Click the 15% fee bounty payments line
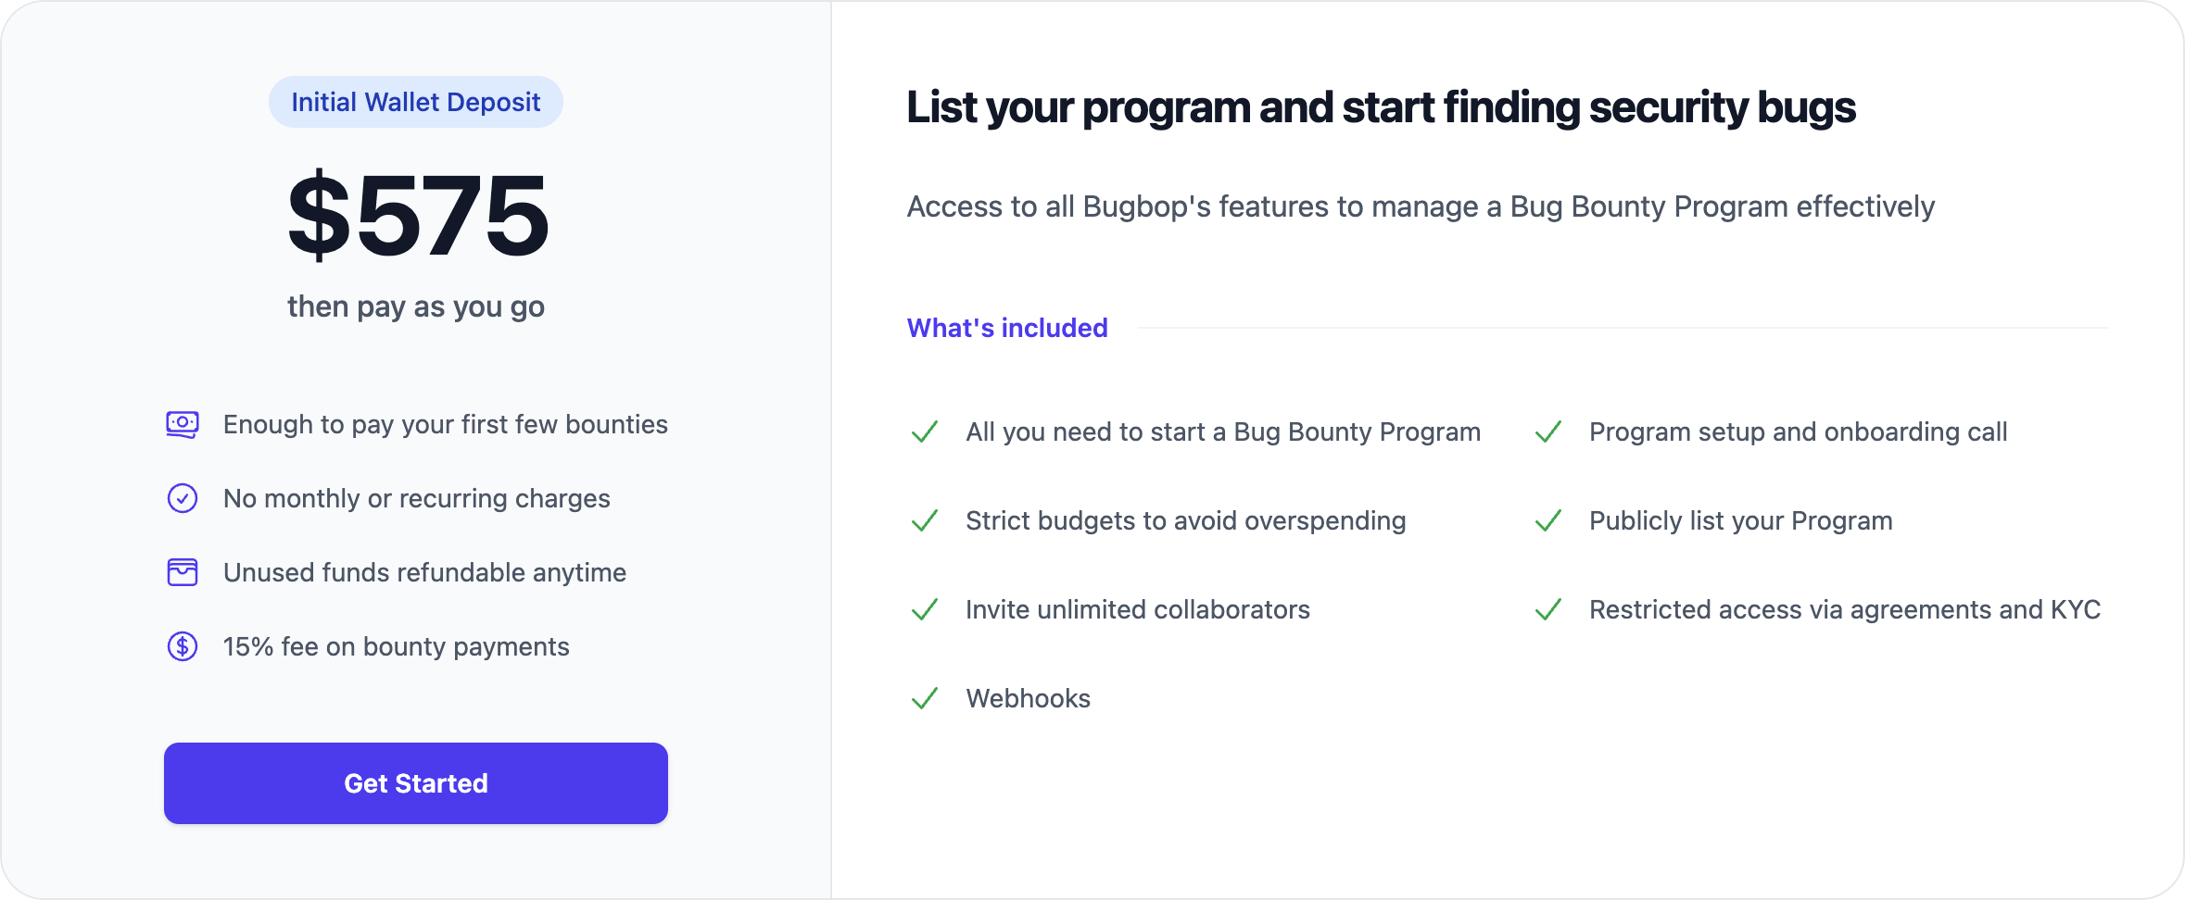The height and width of the screenshot is (900, 2185). pos(395,646)
